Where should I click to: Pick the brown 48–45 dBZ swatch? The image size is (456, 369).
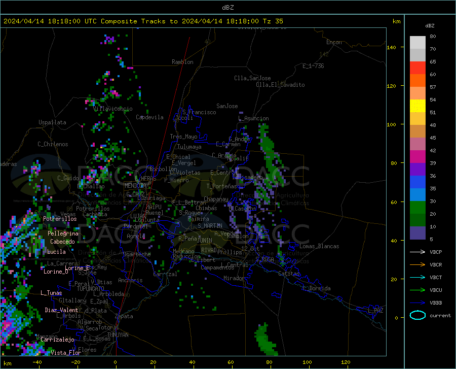417,131
